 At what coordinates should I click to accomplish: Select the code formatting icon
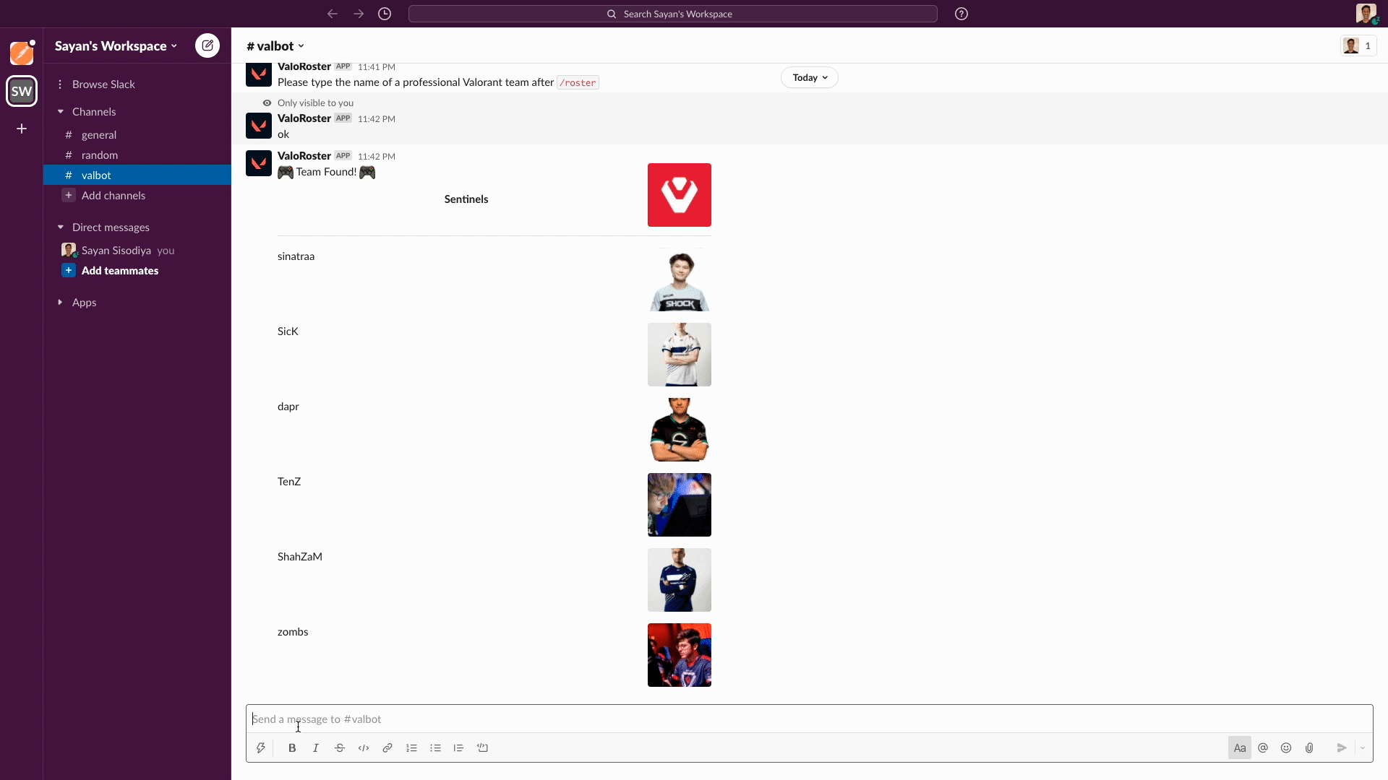[363, 747]
